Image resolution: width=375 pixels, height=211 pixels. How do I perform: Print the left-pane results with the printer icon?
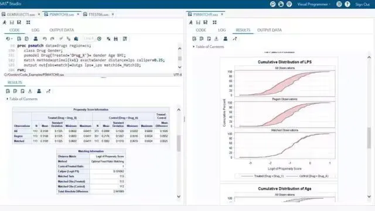coord(39,91)
